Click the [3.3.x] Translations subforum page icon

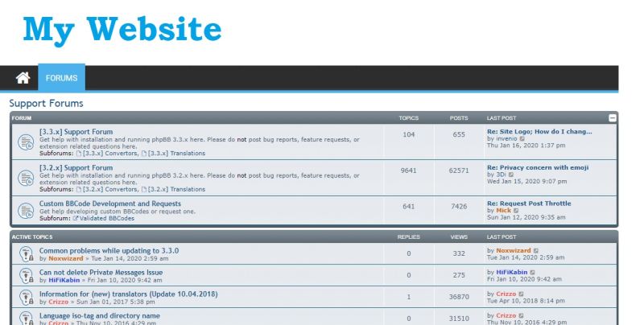point(144,154)
